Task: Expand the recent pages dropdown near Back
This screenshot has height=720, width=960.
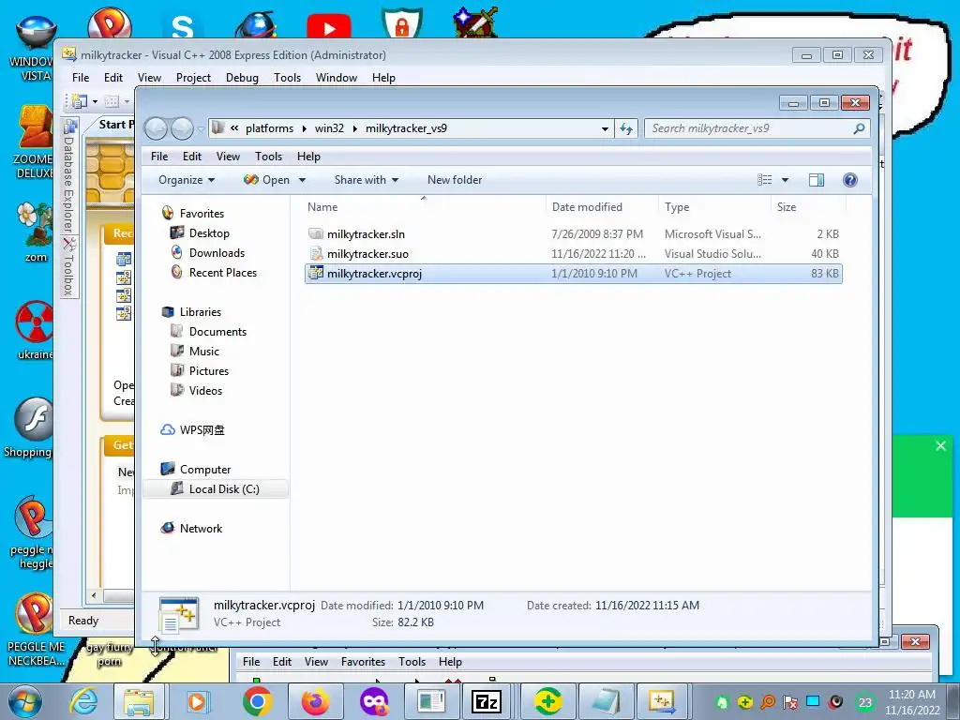Action: [x=201, y=129]
